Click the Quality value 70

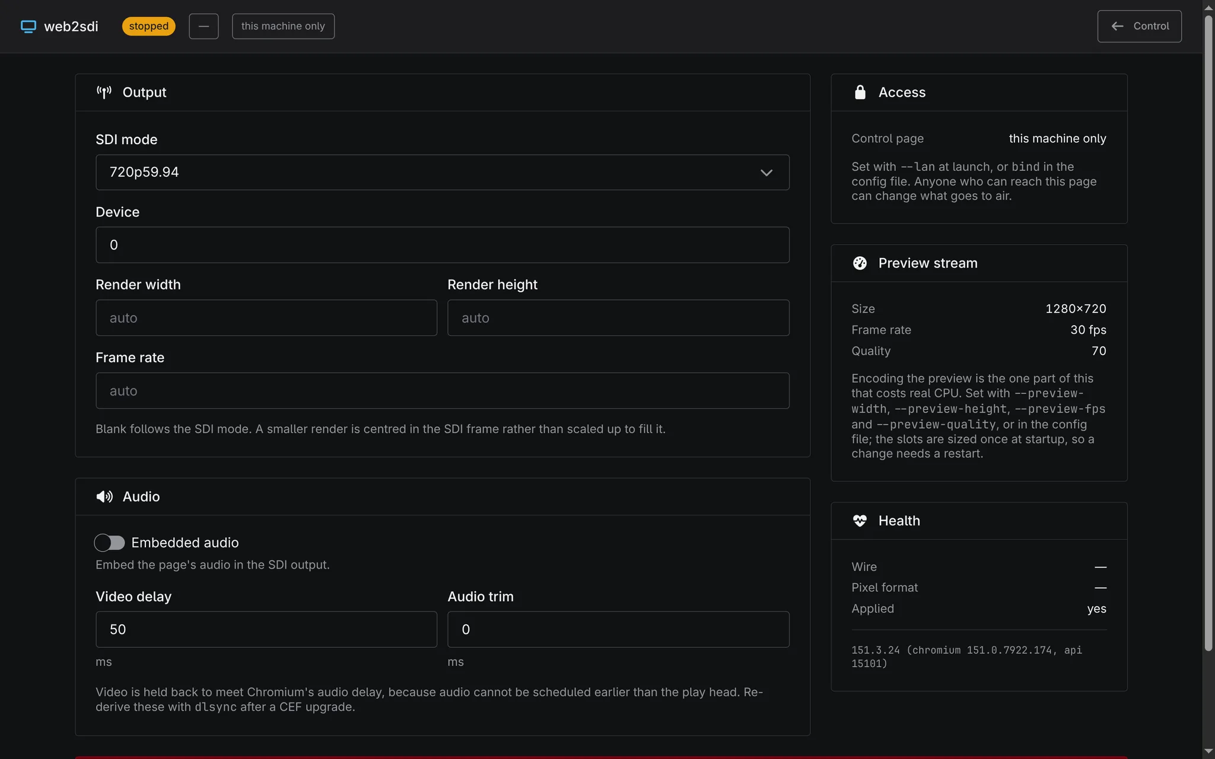1099,351
